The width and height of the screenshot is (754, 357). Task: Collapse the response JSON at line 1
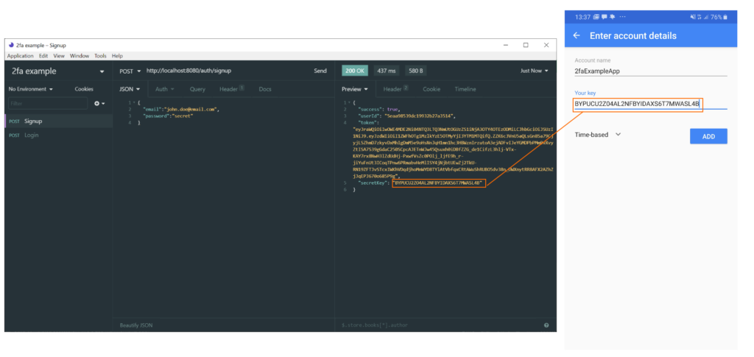click(350, 103)
